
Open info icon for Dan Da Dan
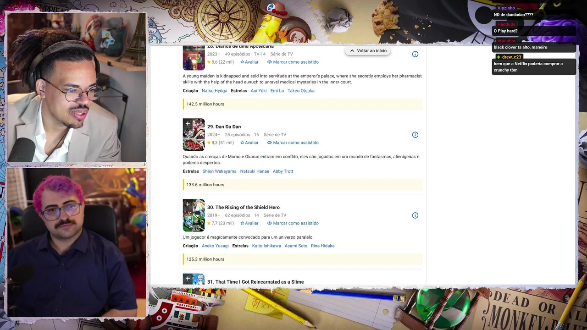[x=415, y=135]
